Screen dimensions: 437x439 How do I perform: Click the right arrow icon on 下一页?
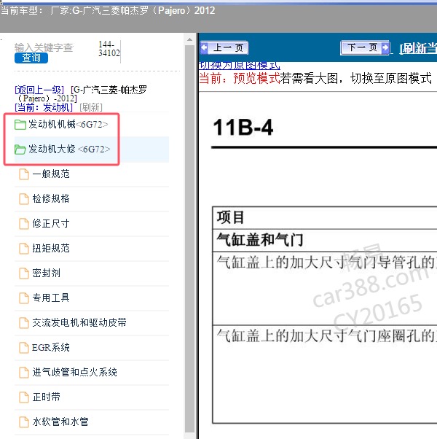coord(385,47)
